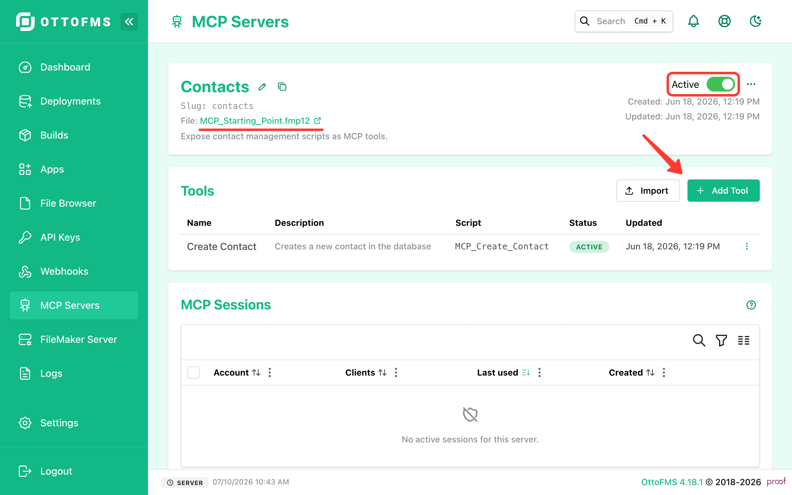Click the Cmd + K shortcut hint
This screenshot has width=792, height=495.
(650, 21)
